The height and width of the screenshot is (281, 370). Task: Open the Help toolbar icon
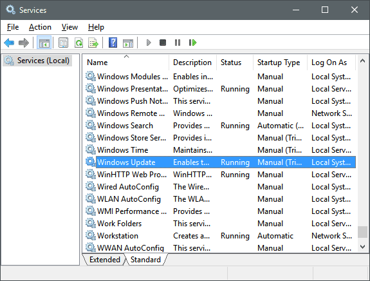[x=113, y=43]
